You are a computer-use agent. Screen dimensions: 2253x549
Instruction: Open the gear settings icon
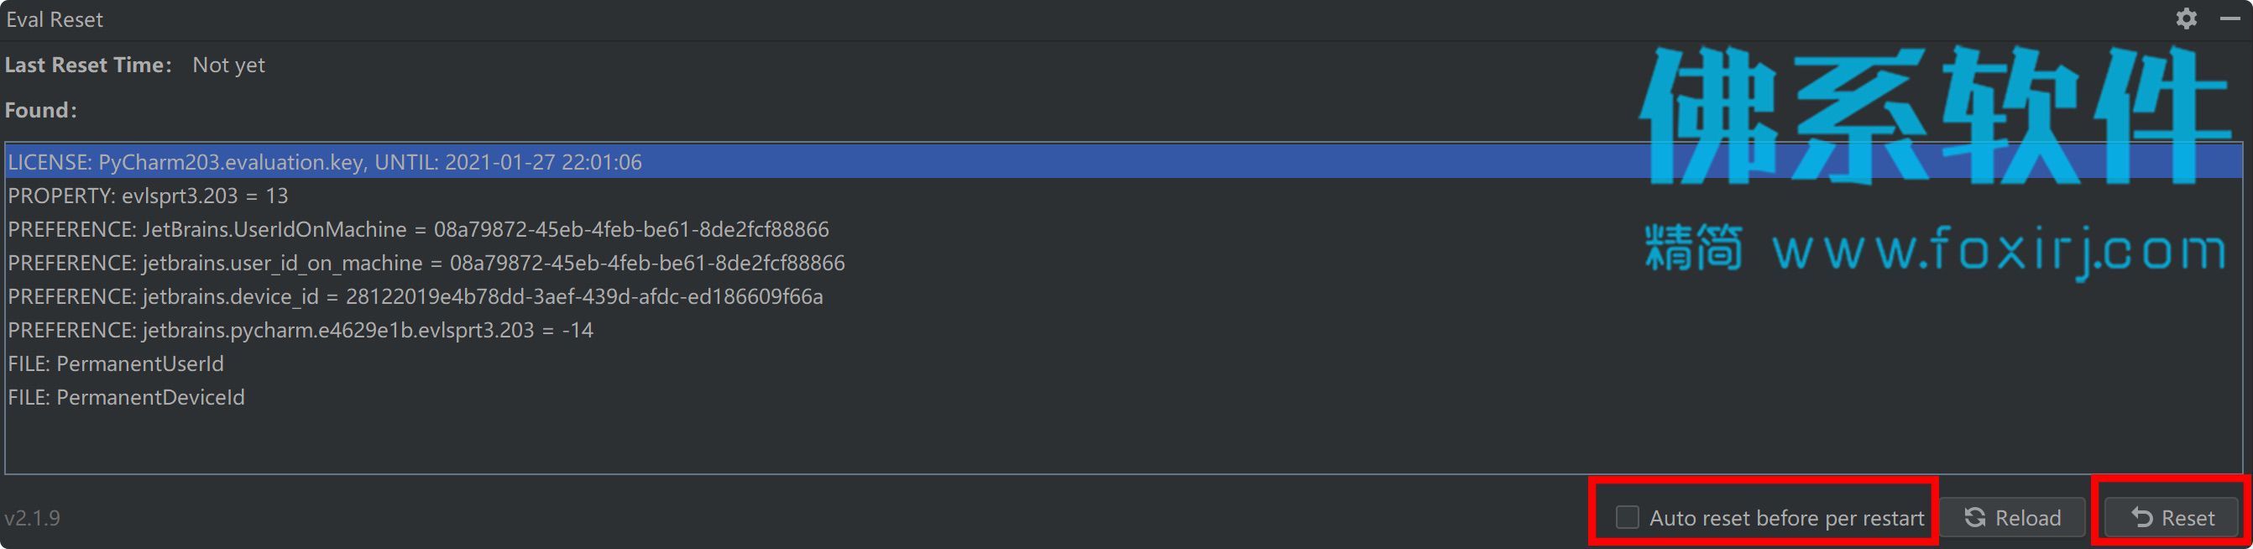[x=2187, y=18]
